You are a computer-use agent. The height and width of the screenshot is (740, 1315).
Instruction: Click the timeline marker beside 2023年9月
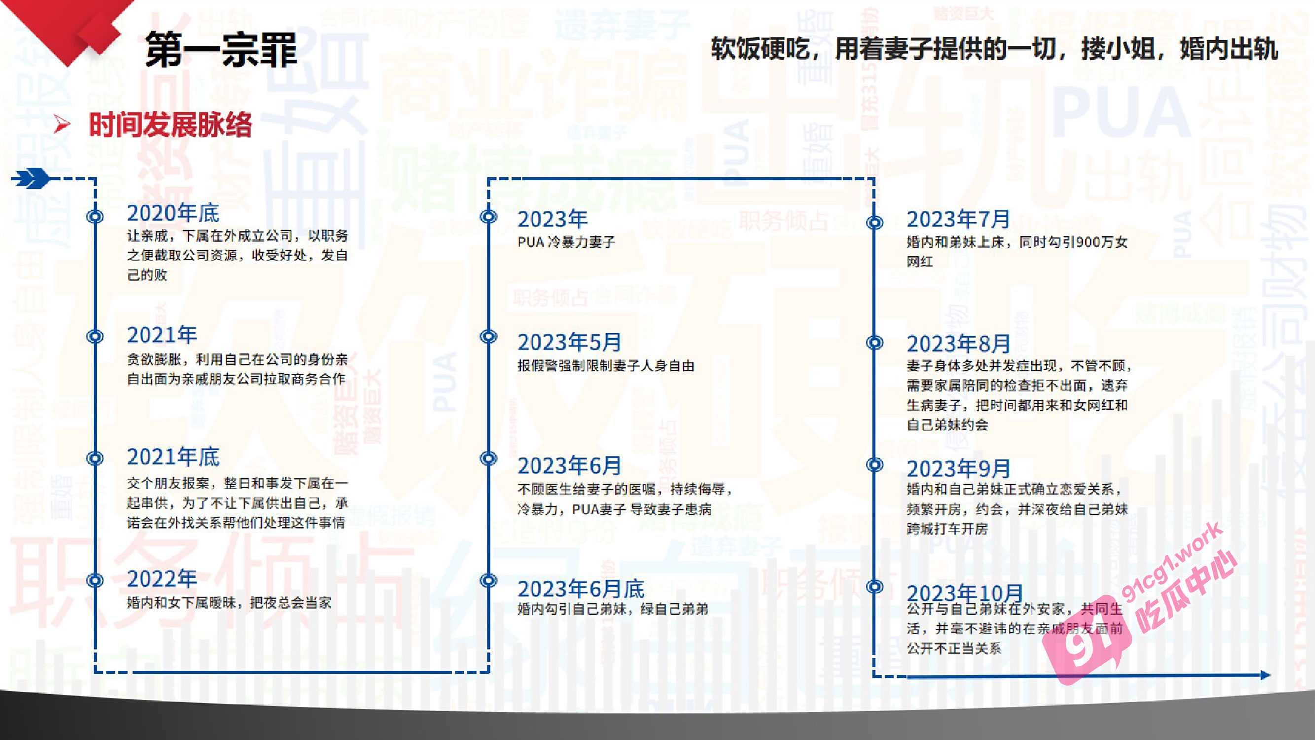click(875, 465)
